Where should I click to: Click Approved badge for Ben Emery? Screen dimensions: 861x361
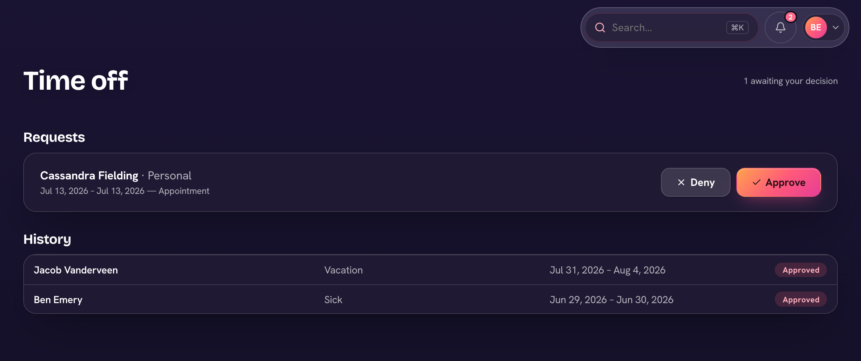click(800, 300)
